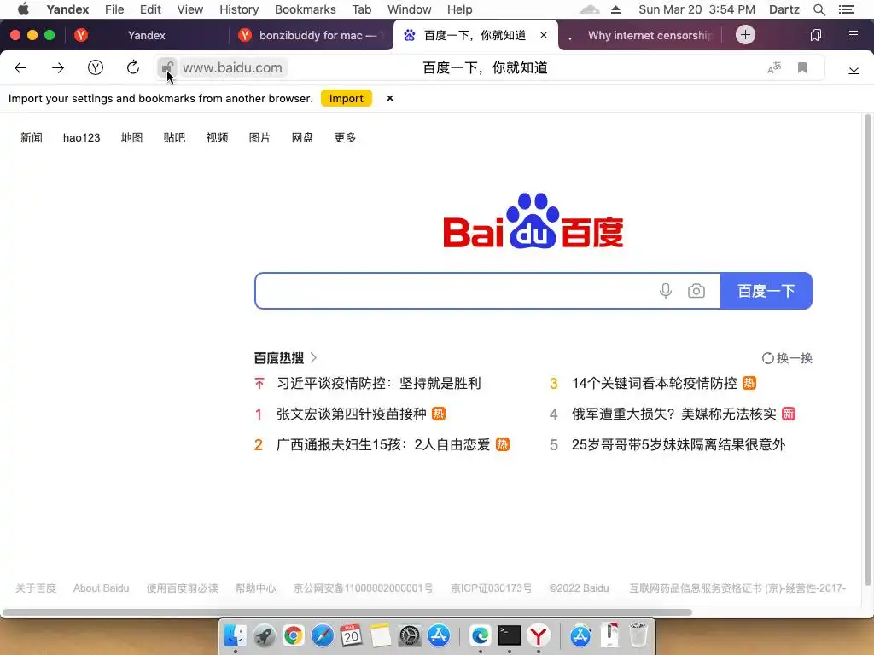
Task: Open the 网盘 link
Action: tap(303, 137)
